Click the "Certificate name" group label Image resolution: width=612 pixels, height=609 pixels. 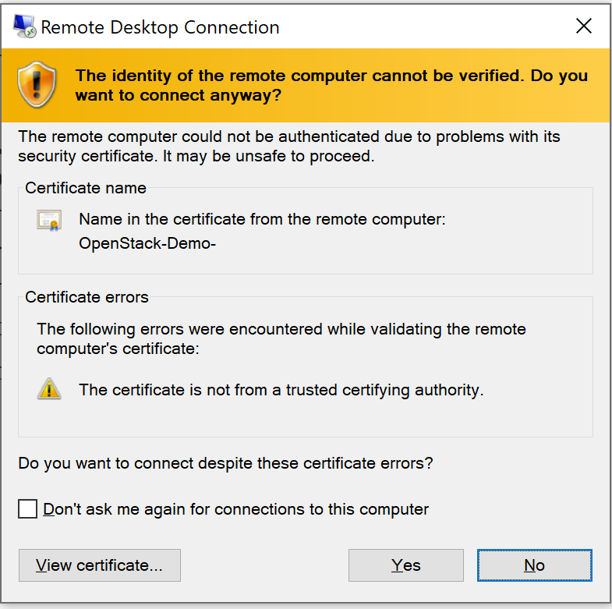pyautogui.click(x=86, y=188)
